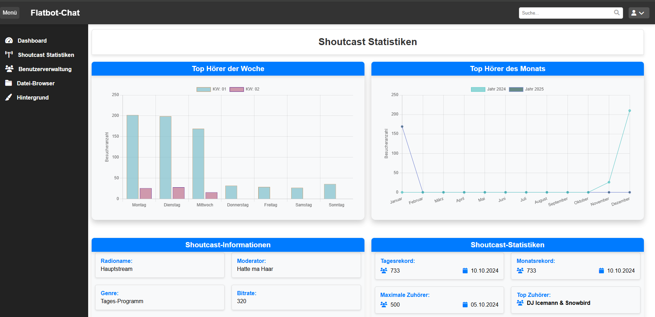Screen dimensions: 655x317
Task: Open Benutzerverwaltung in the sidebar
Action: tap(45, 69)
